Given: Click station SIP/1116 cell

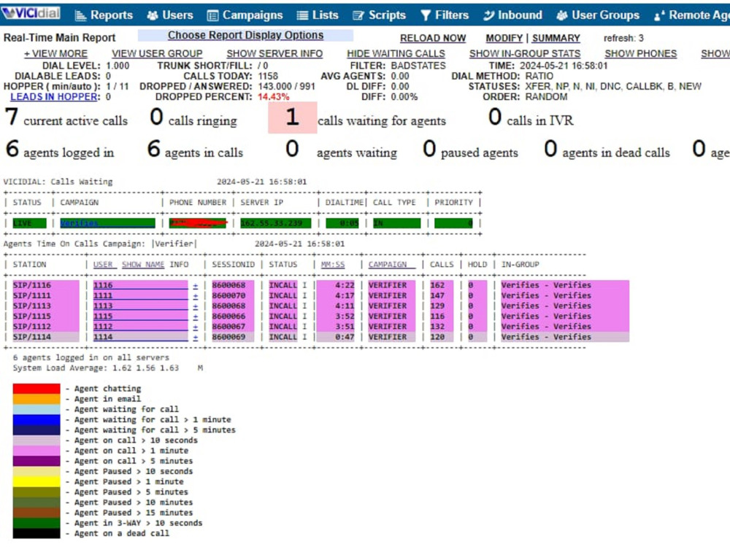Looking at the screenshot, I should [45, 285].
